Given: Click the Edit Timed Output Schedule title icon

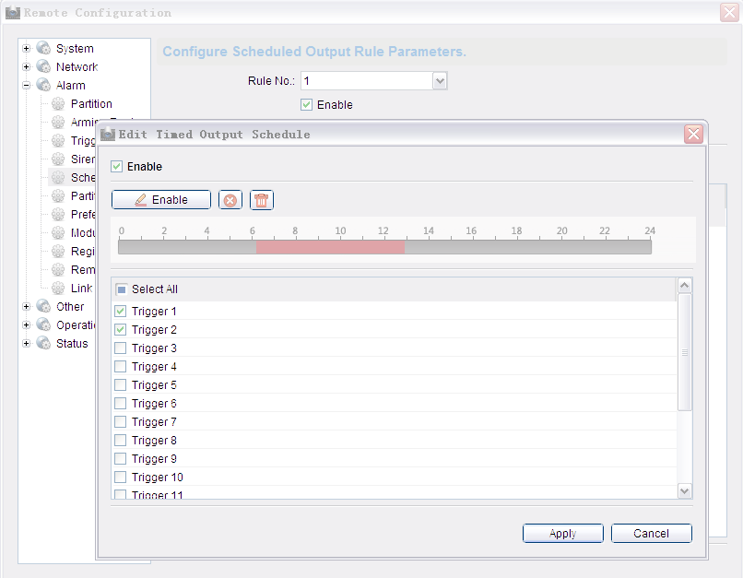Looking at the screenshot, I should (x=108, y=134).
